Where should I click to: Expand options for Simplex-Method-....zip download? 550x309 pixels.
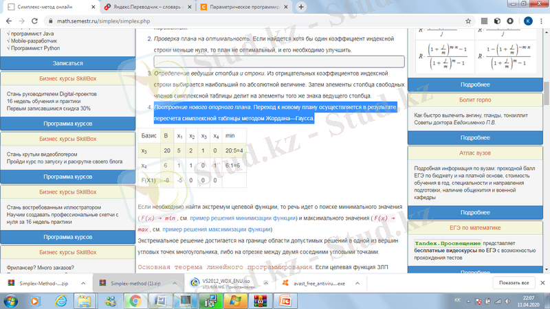[x=83, y=283]
